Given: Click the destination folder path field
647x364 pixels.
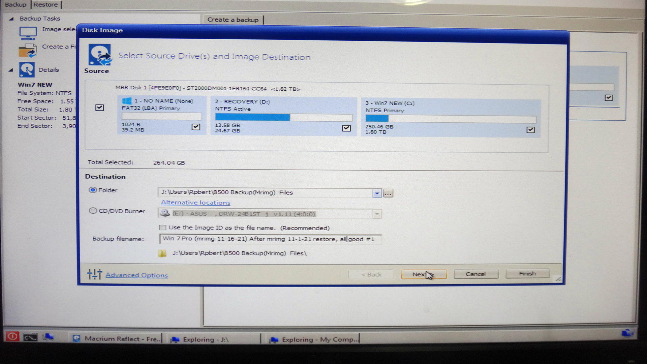Looking at the screenshot, I should pos(265,192).
